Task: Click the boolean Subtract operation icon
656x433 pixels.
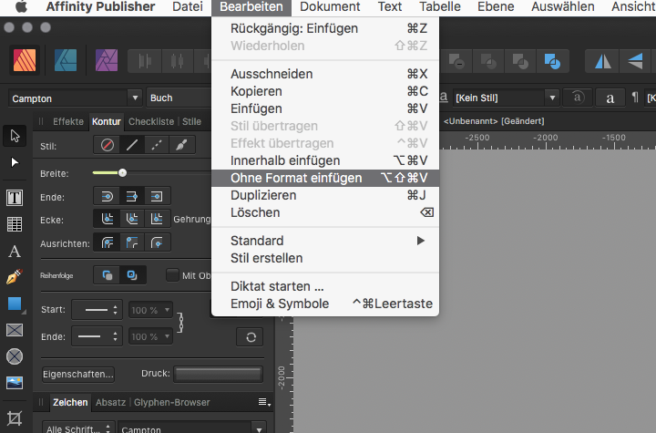Action: tap(456, 62)
